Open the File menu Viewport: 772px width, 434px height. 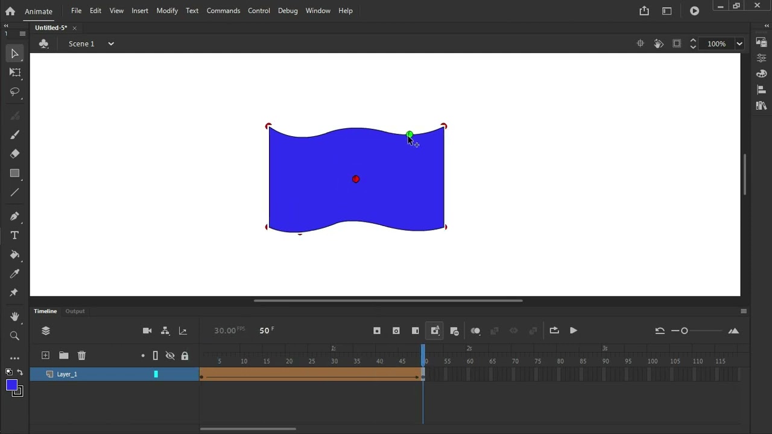pyautogui.click(x=76, y=11)
